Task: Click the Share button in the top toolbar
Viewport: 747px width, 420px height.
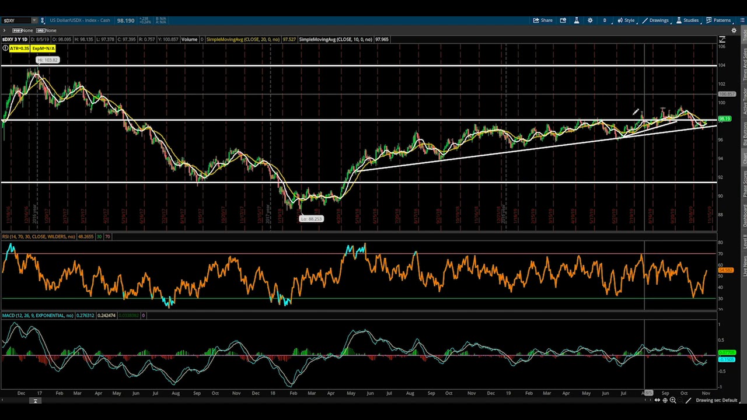Action: 543,20
